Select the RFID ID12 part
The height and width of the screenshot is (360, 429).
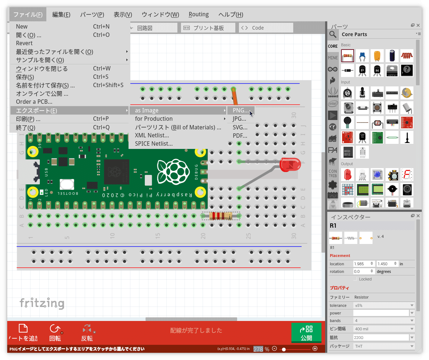(348, 153)
